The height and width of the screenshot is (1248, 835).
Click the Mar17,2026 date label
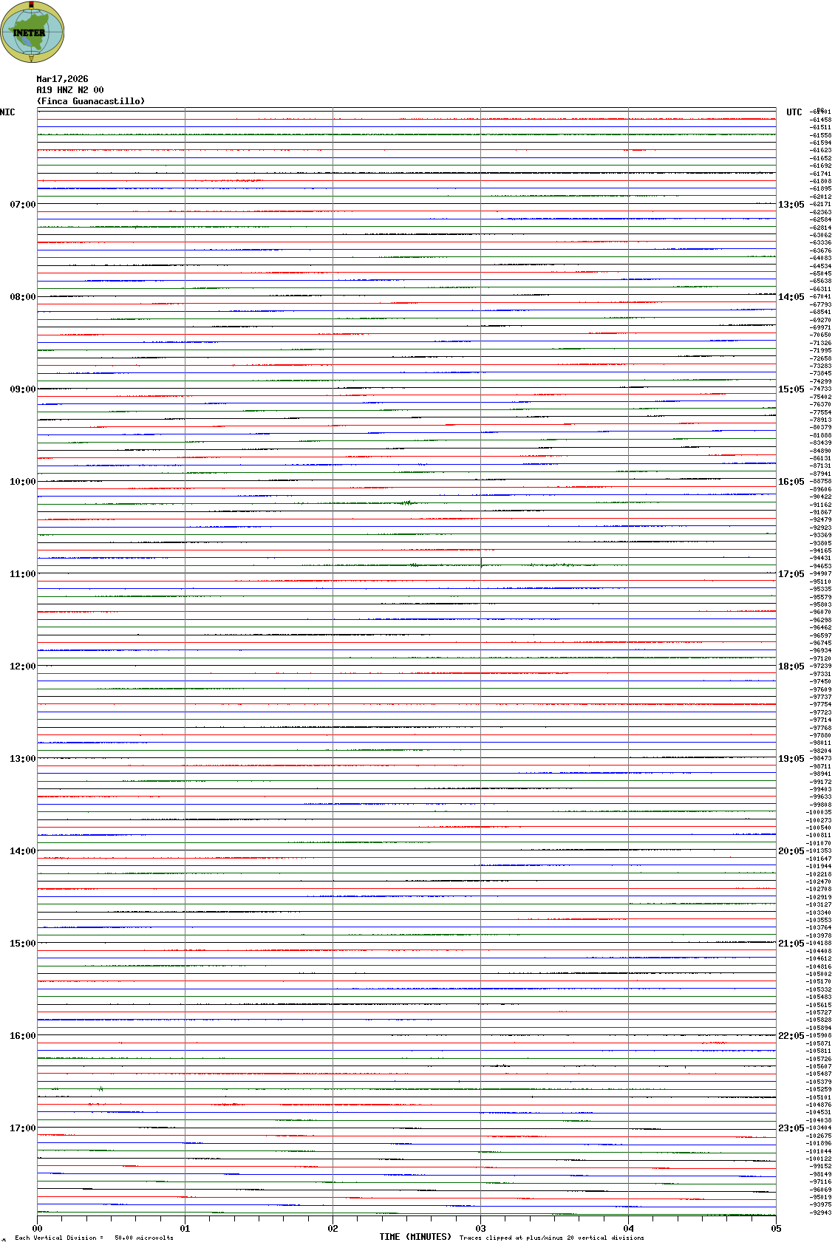62,79
